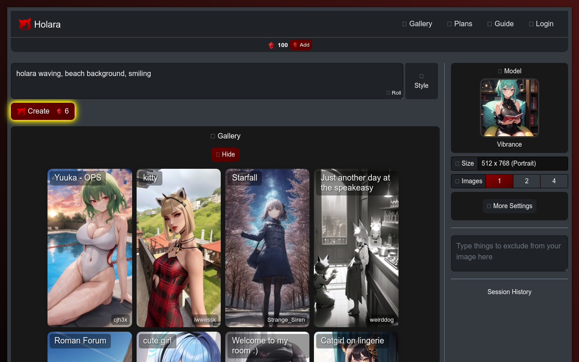579x362 pixels.
Task: Open the cute girl gallery image
Action: coord(179,347)
